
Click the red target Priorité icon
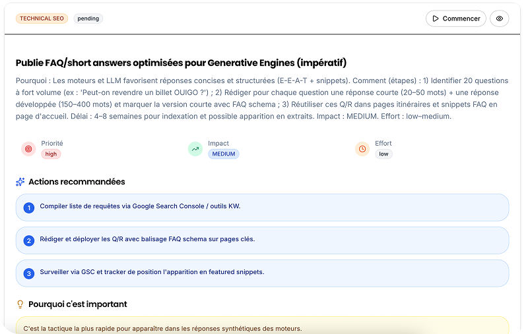click(x=28, y=149)
